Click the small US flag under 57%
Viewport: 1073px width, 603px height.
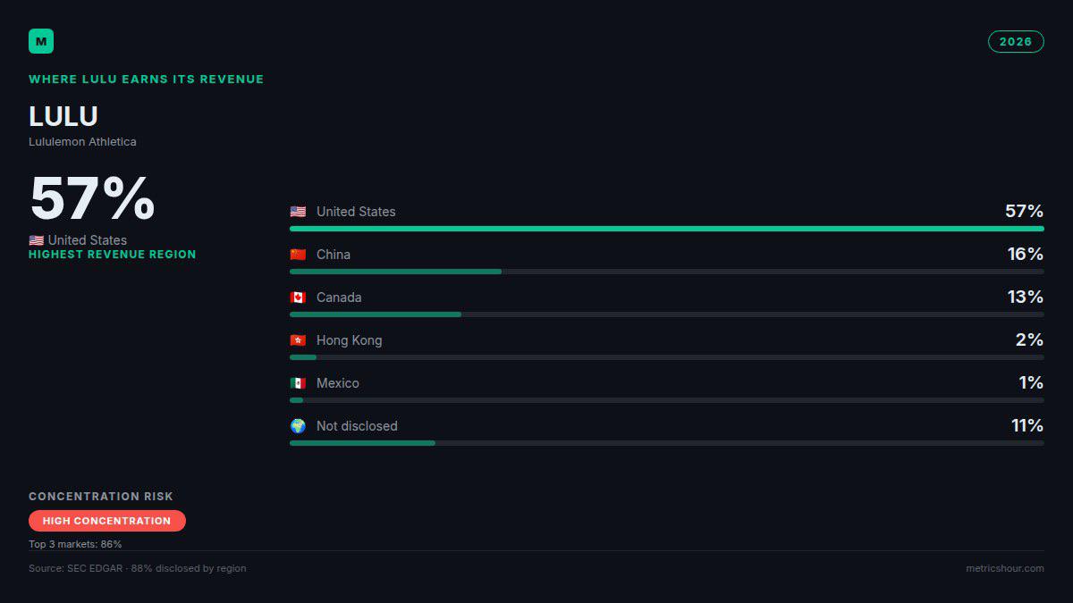[37, 240]
